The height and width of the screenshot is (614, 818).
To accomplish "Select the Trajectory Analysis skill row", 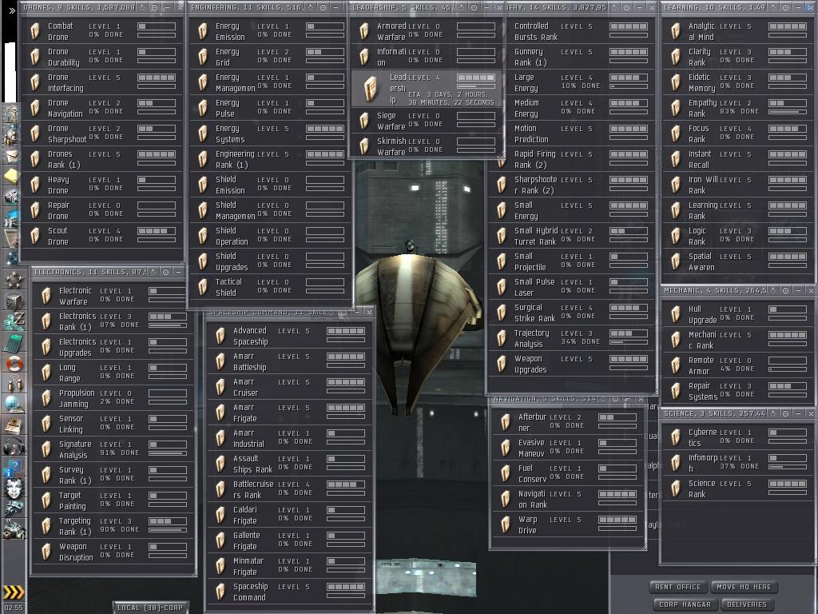I will click(570, 338).
